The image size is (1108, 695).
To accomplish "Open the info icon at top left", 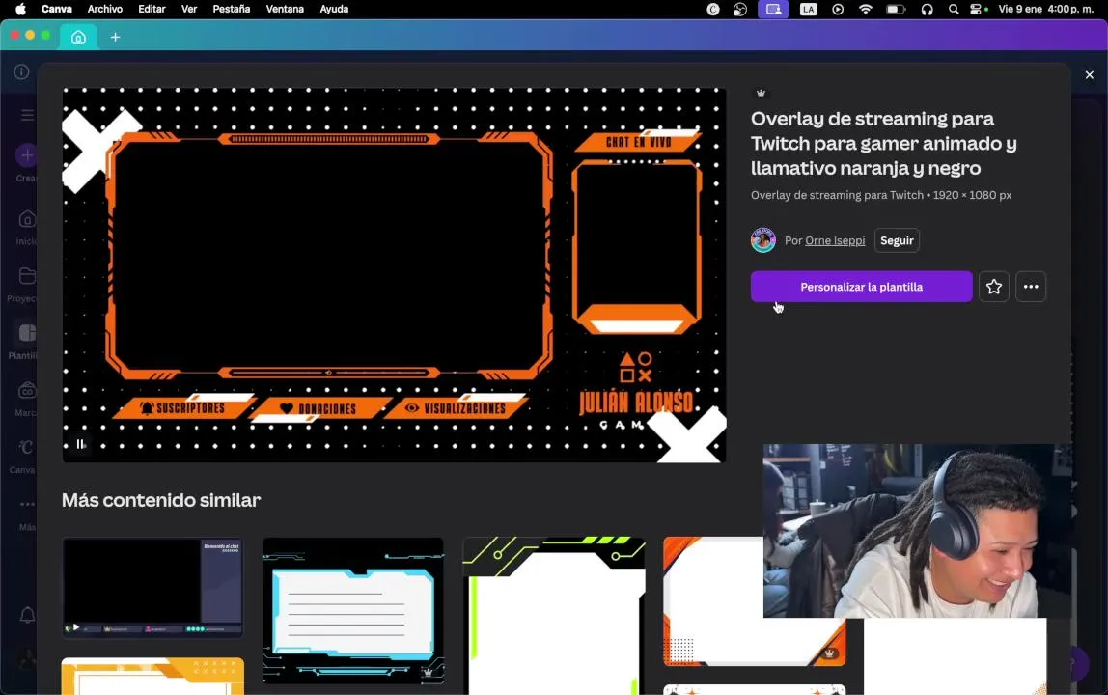I will pos(22,71).
